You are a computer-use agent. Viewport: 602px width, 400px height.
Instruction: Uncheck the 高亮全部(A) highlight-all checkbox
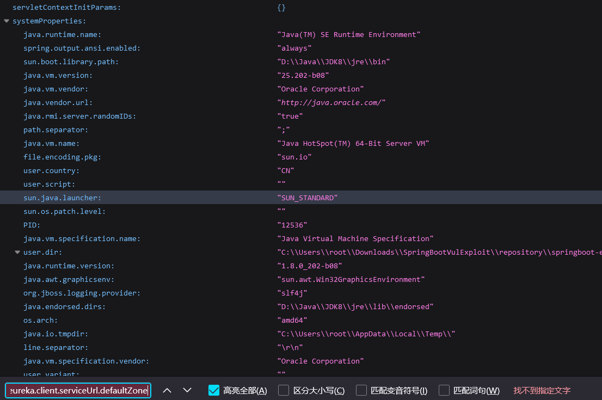click(214, 390)
